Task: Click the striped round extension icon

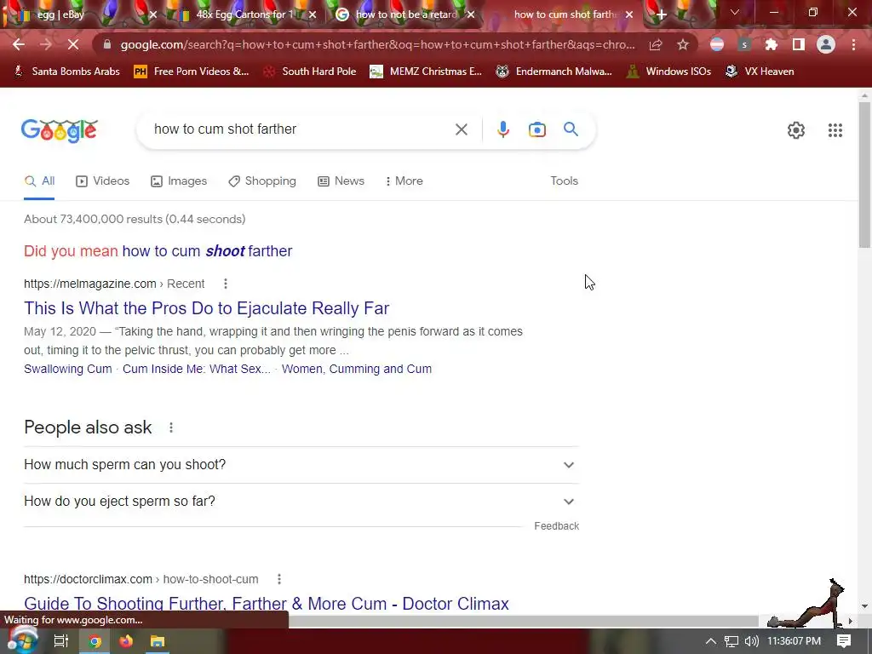Action: 717,44
